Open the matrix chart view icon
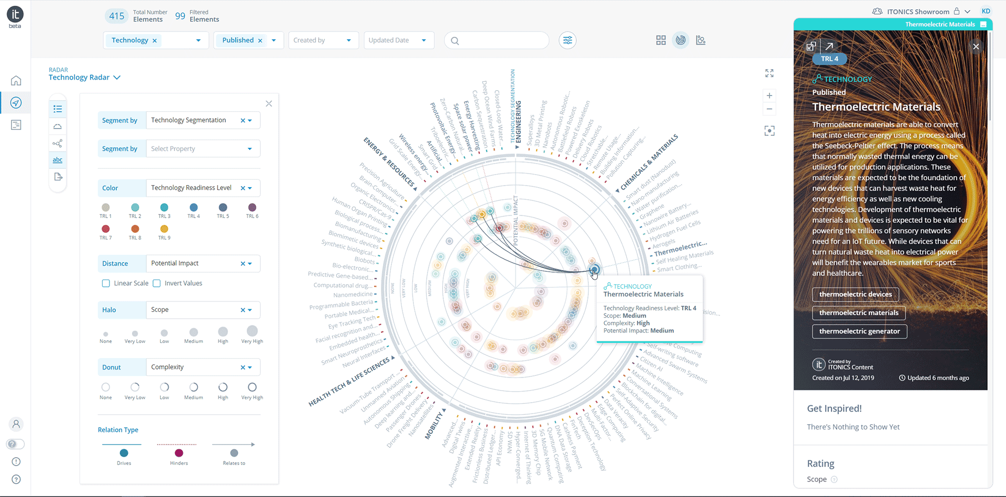This screenshot has width=1006, height=497. coord(701,40)
